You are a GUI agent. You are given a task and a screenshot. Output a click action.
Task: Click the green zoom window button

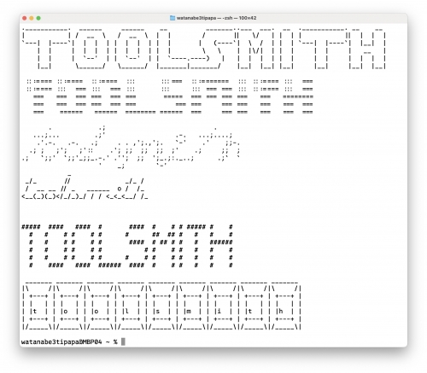(38, 18)
